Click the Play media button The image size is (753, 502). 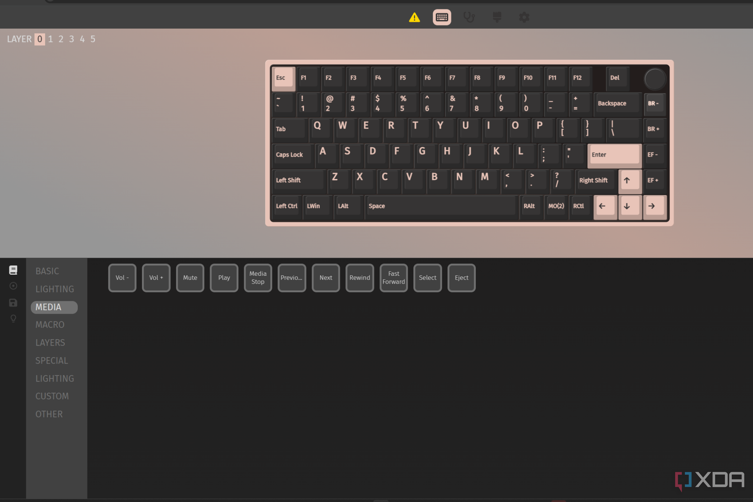pyautogui.click(x=223, y=277)
